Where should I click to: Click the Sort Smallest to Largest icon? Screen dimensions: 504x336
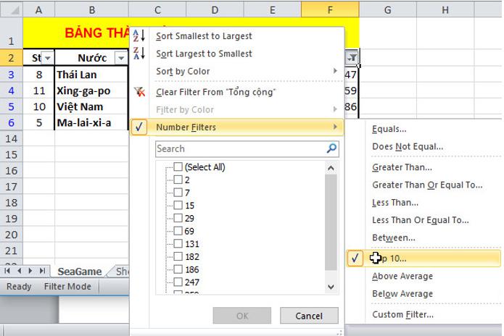[x=141, y=36]
